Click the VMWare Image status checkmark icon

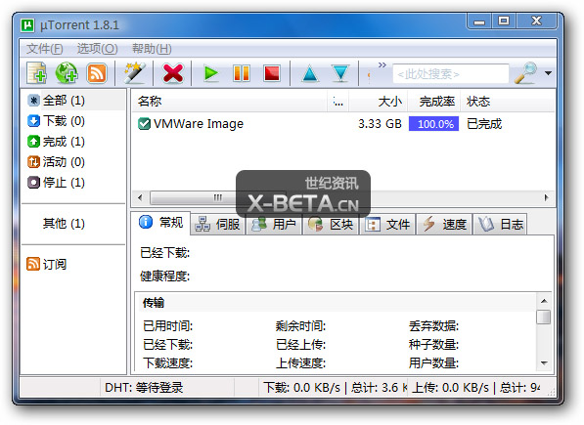pos(144,124)
